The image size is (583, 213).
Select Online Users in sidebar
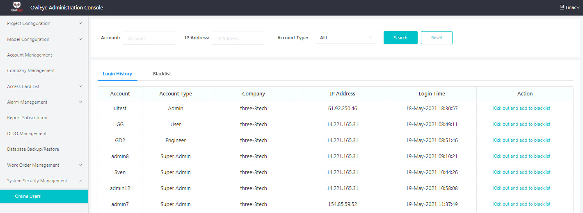tap(28, 196)
